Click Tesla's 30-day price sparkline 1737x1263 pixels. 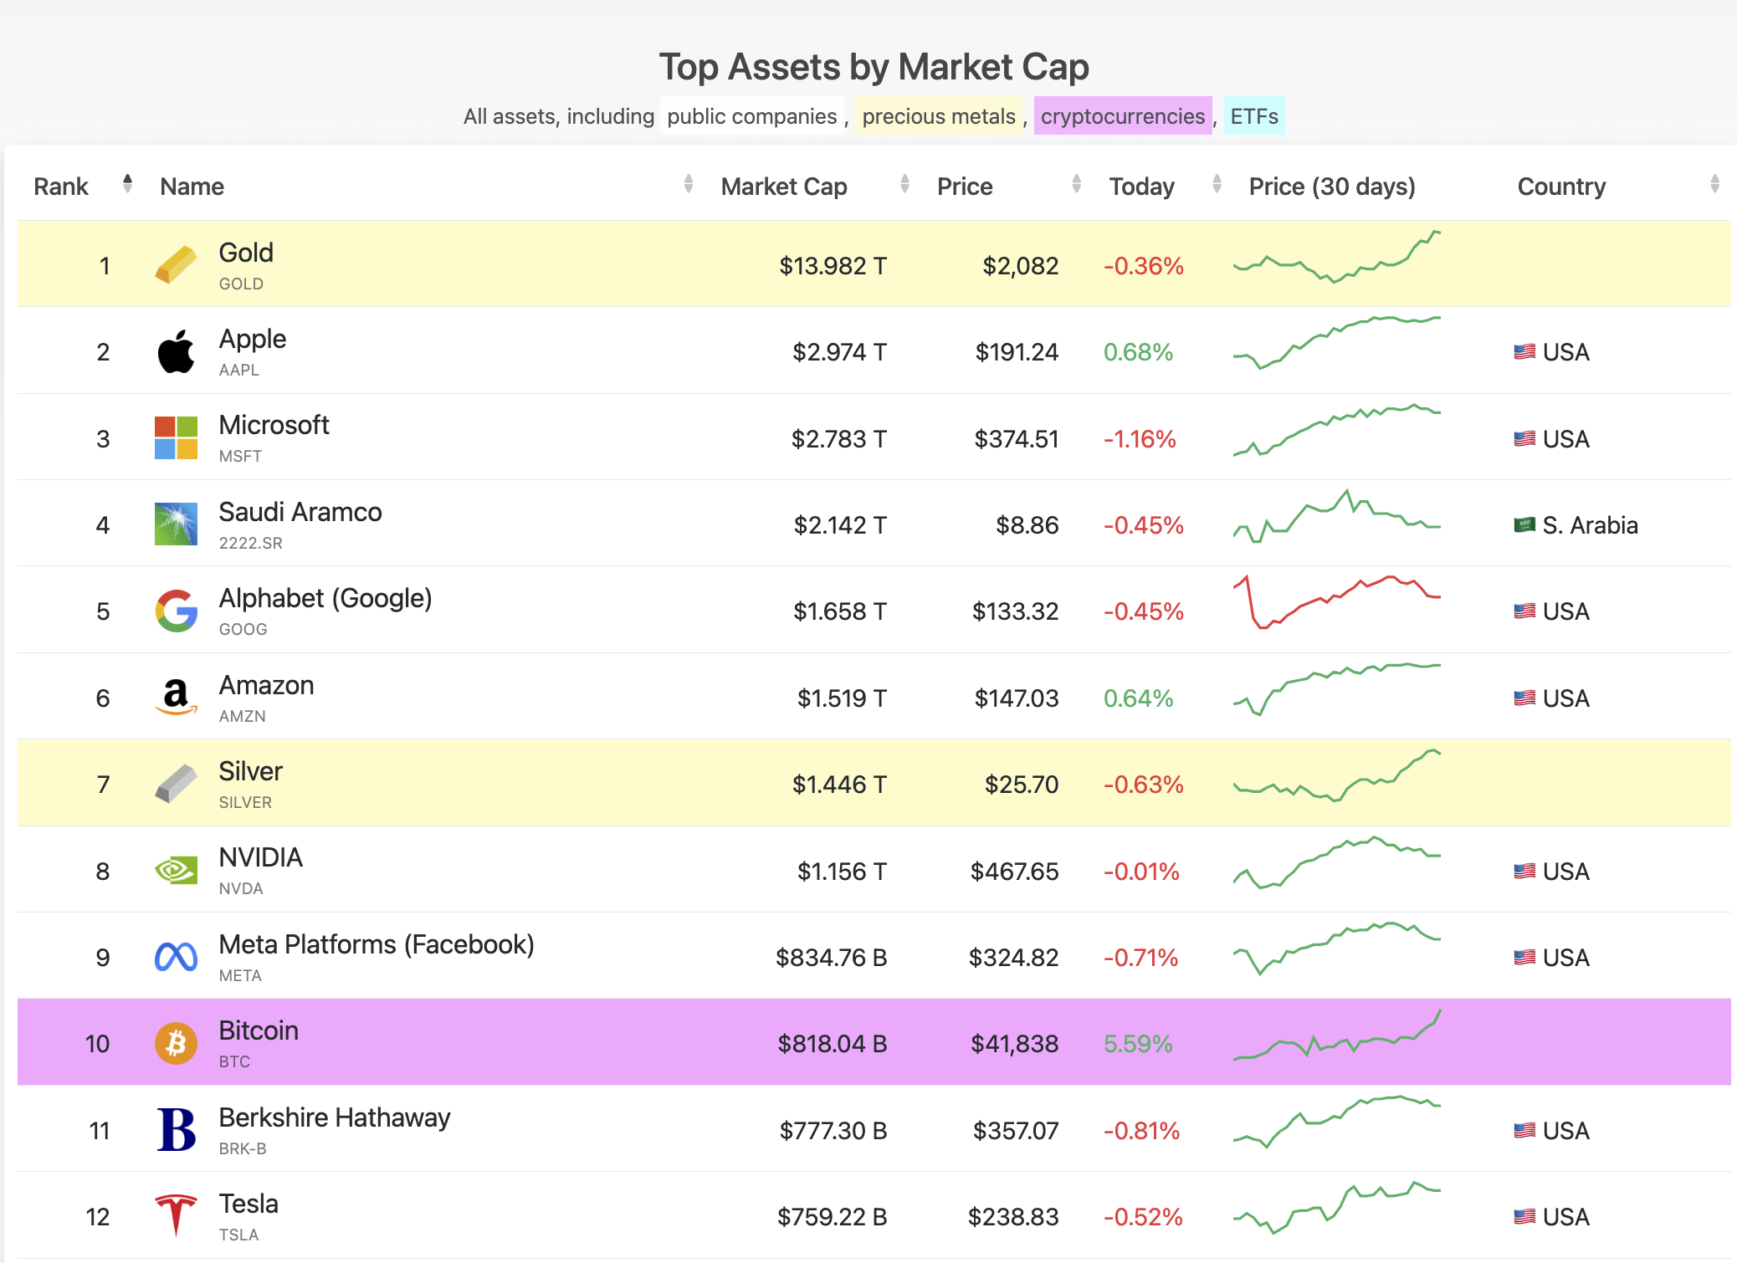[x=1336, y=1208]
